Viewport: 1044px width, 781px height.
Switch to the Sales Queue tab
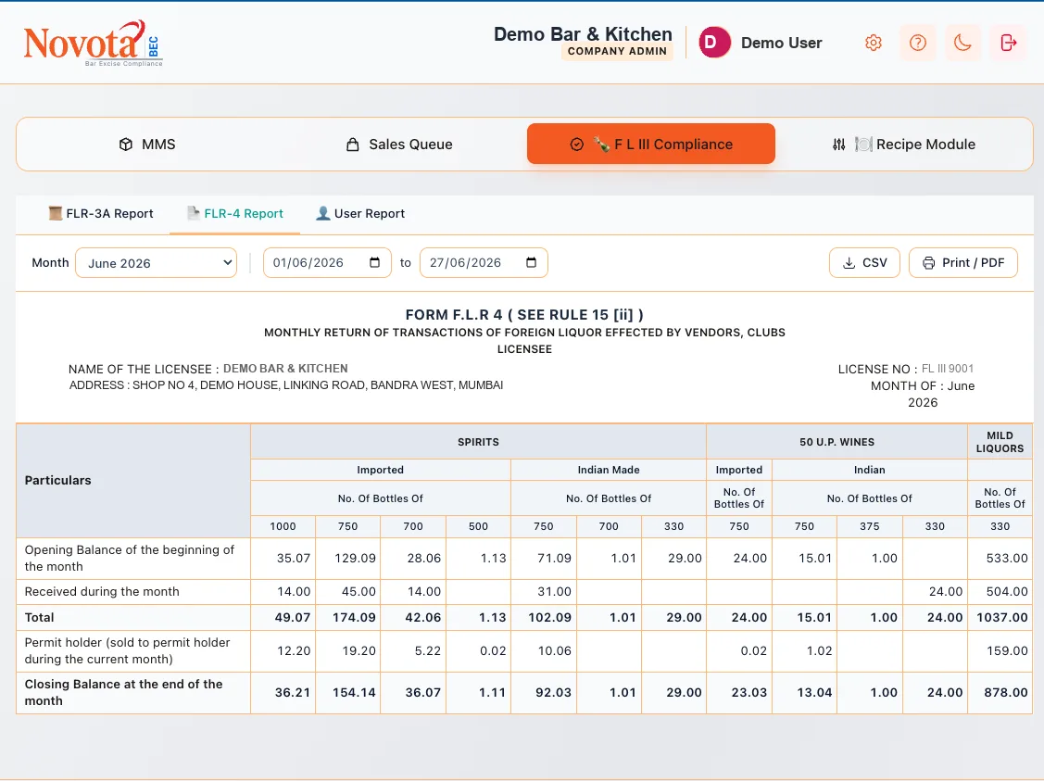click(399, 145)
